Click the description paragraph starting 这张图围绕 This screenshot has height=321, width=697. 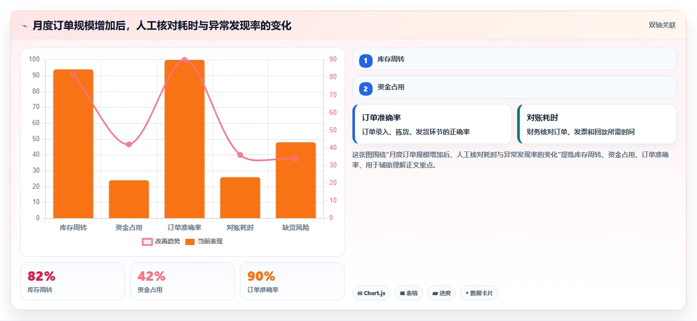point(511,160)
